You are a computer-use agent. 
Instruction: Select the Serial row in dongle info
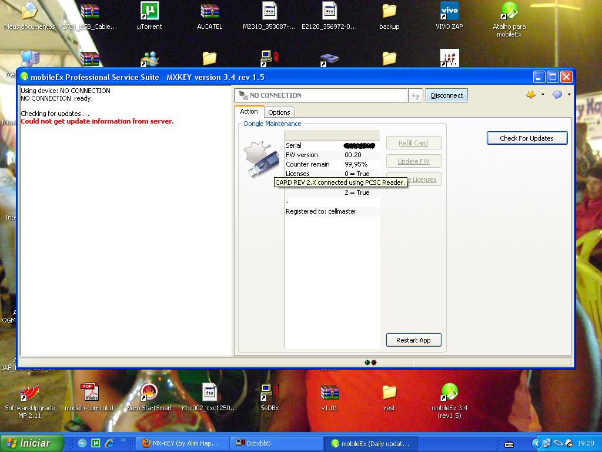coord(332,145)
